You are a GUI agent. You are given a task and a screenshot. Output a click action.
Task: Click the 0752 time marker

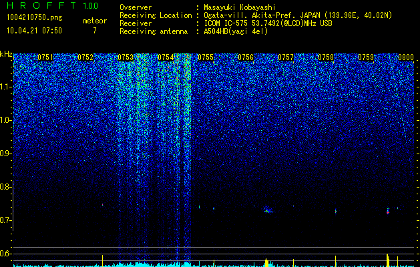(x=85, y=57)
